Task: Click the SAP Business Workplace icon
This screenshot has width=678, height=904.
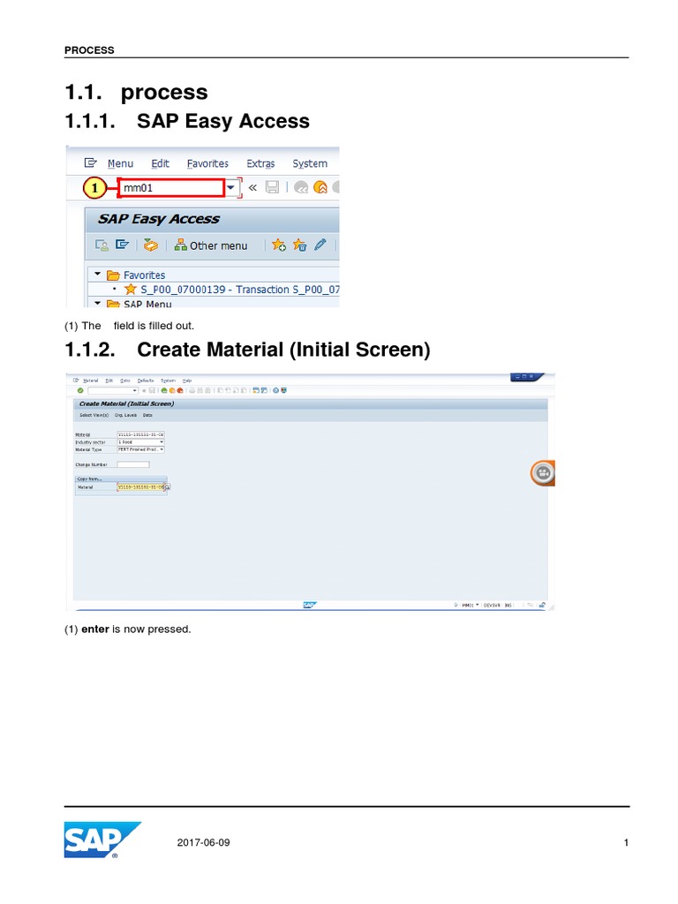Action: click(150, 245)
